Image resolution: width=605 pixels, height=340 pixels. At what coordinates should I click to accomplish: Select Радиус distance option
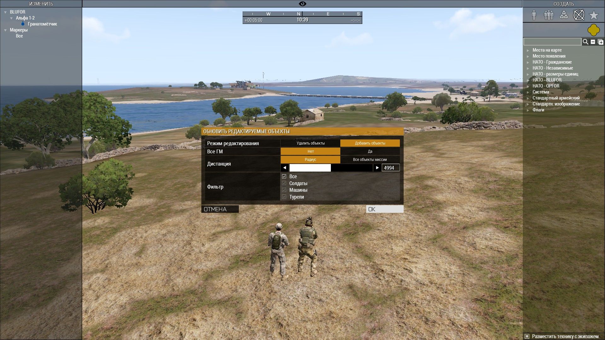click(310, 160)
